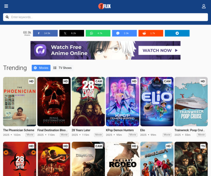211x176 pixels.
Task: Click 28 Years Later title link
Action: (81, 130)
